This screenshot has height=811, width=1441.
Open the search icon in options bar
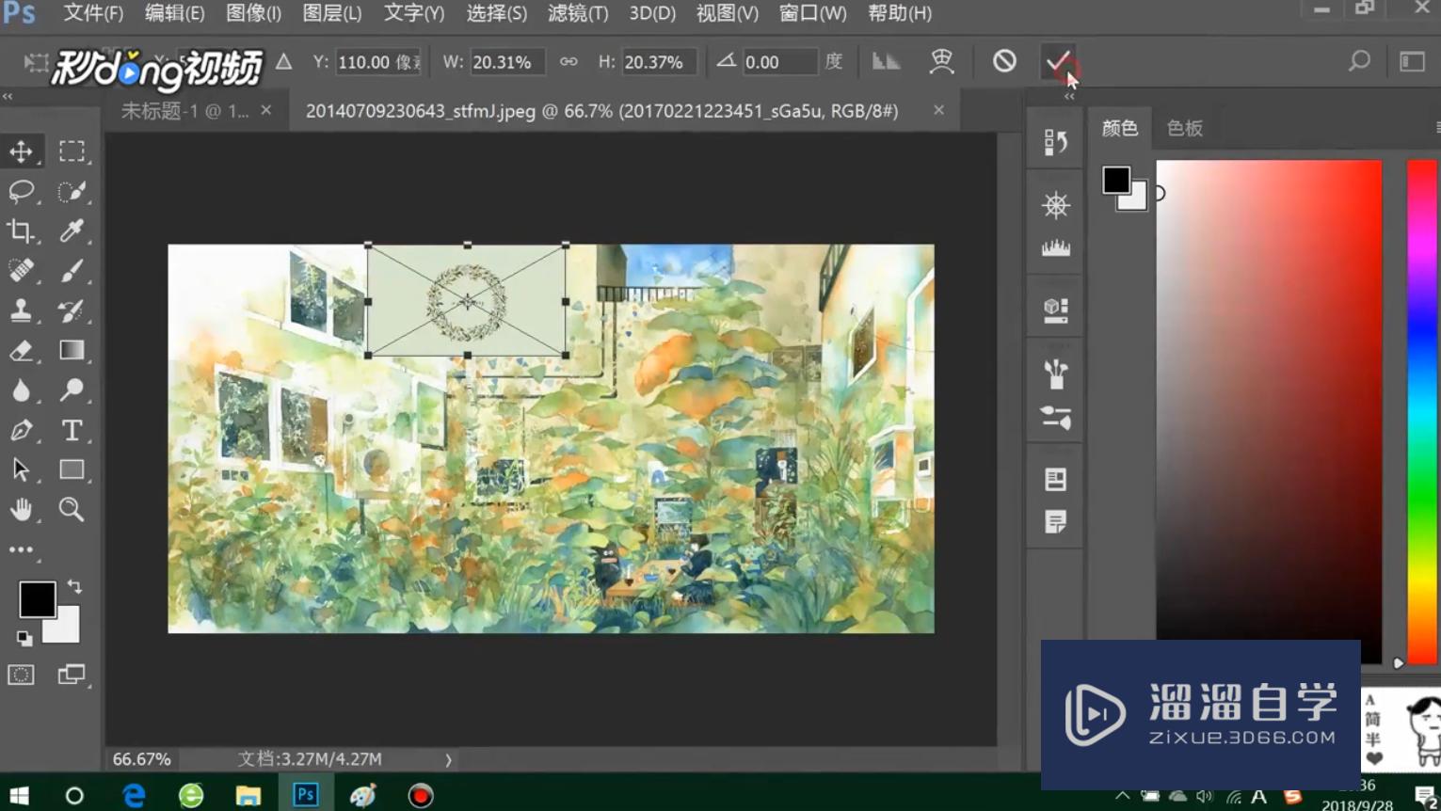pos(1358,61)
